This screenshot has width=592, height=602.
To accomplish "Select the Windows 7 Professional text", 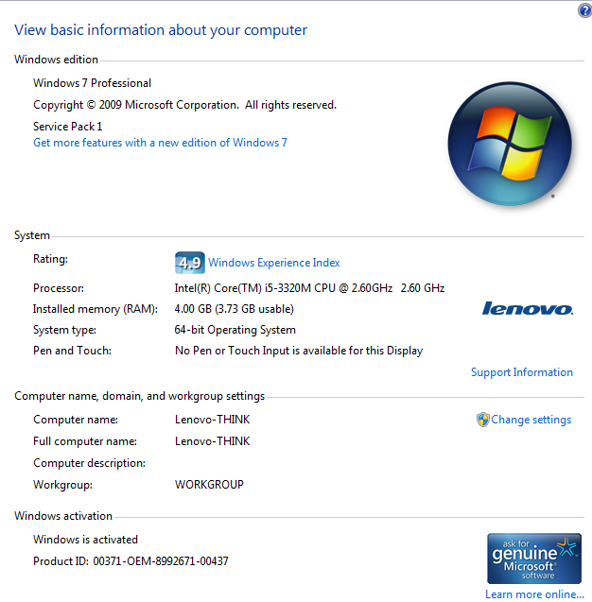I will point(92,83).
